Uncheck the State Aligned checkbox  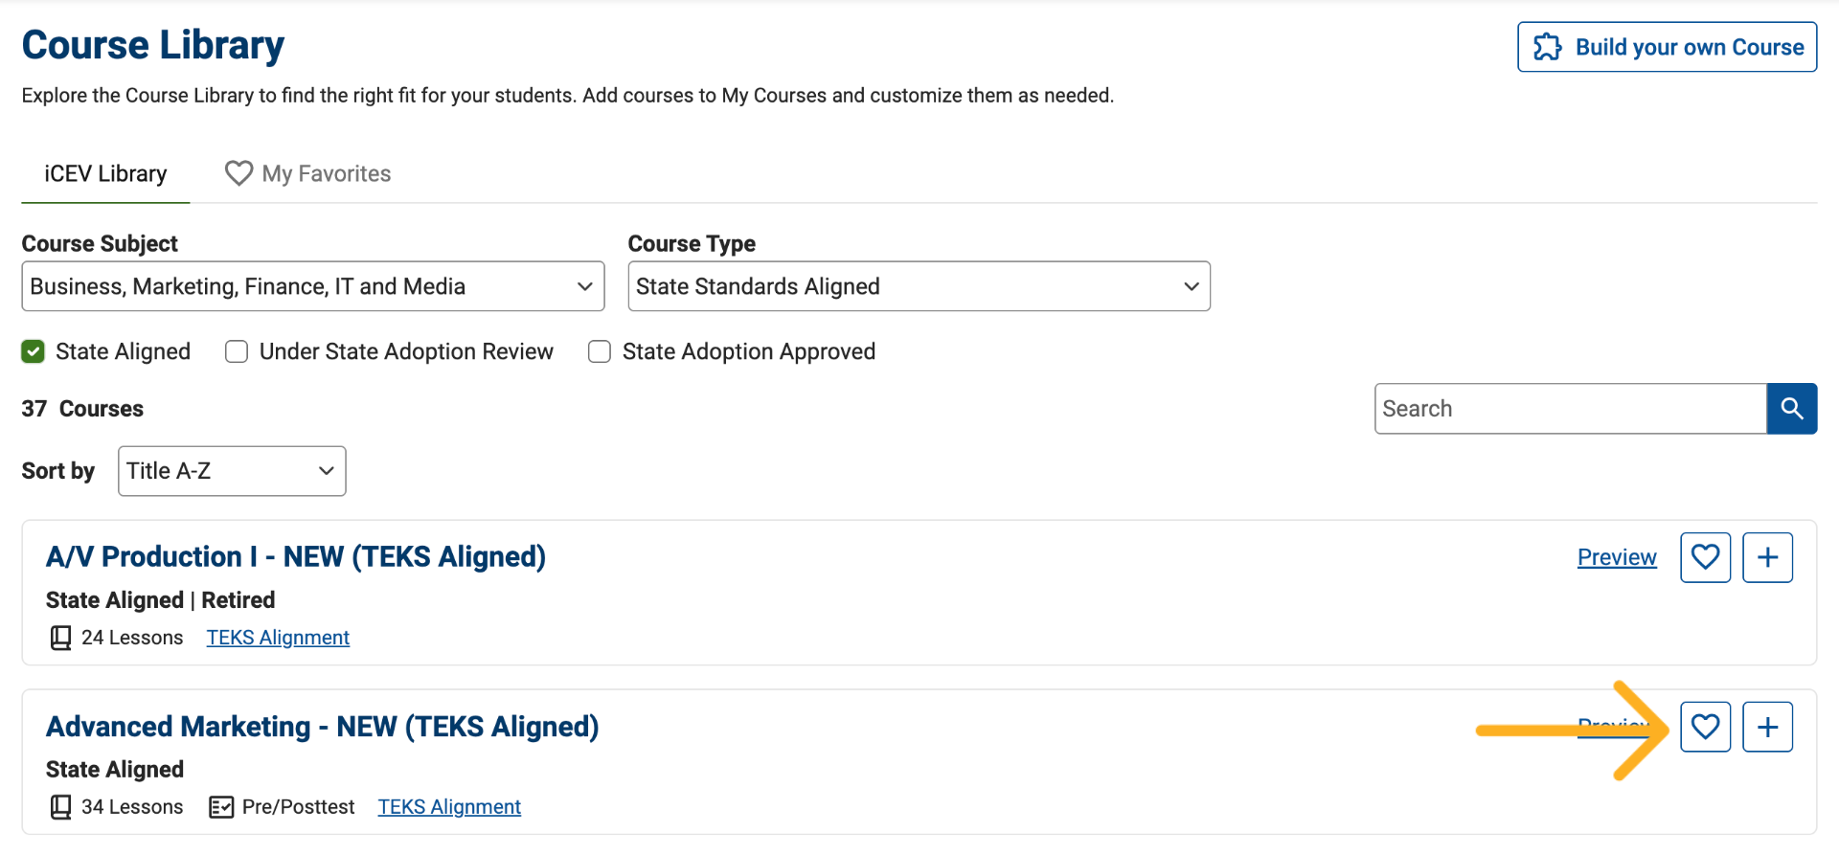pyautogui.click(x=34, y=351)
